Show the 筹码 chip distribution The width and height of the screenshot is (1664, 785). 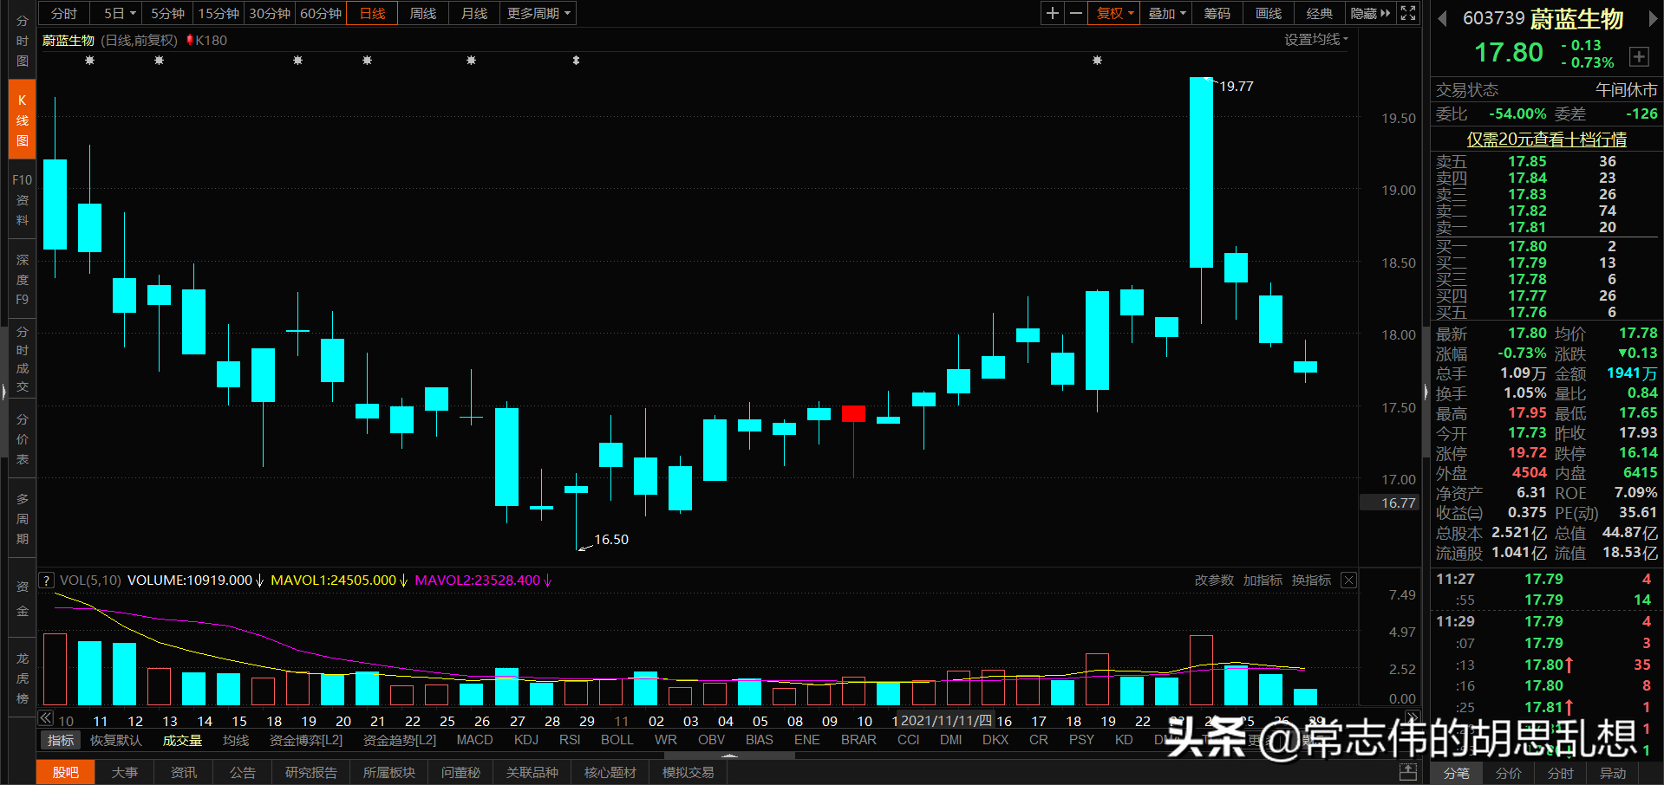(1217, 13)
